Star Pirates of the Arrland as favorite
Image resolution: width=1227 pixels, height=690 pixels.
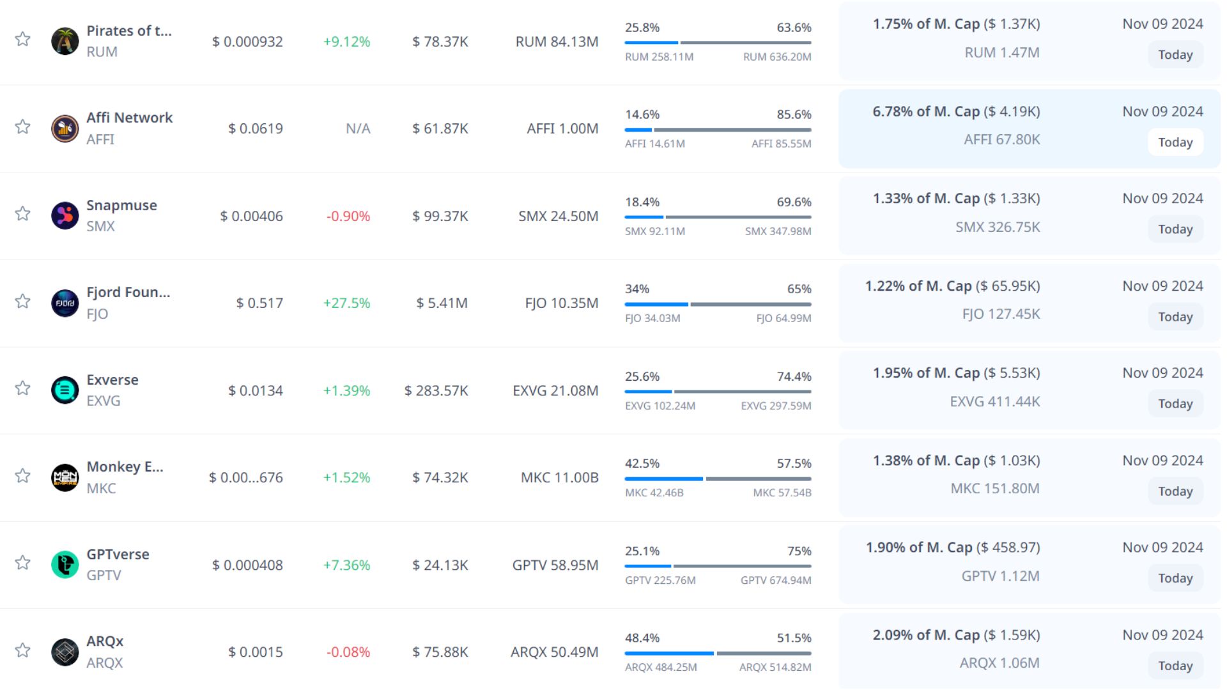pos(23,39)
